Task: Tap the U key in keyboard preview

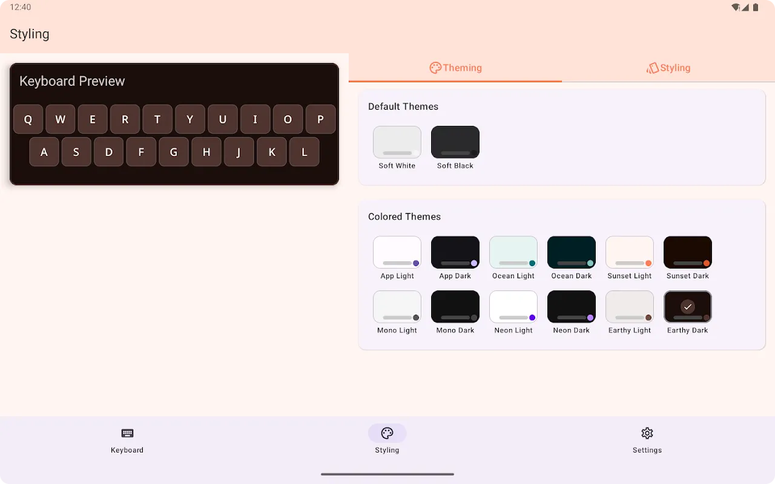Action: coord(223,119)
